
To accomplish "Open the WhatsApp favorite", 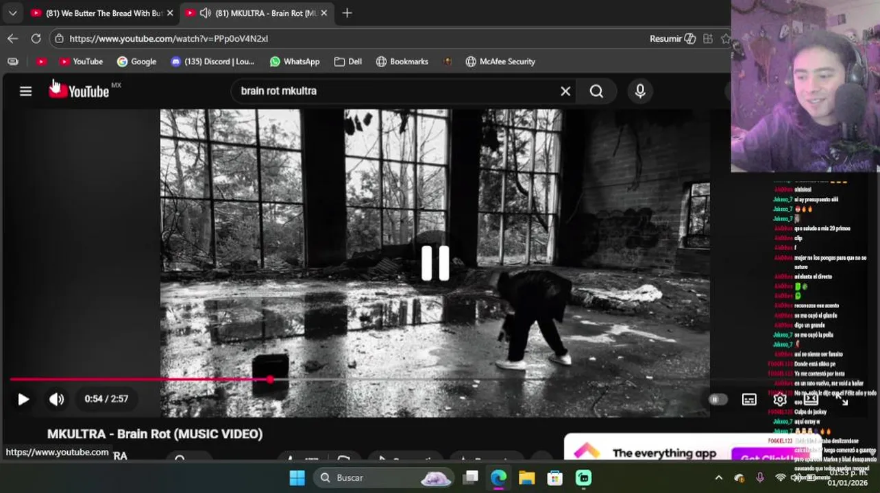I will tap(295, 62).
